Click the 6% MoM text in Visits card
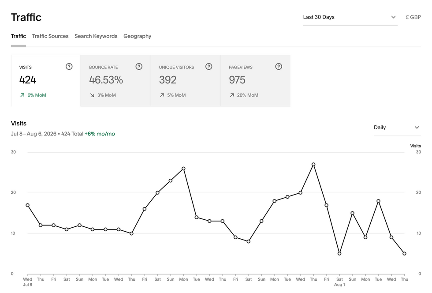 pos(37,95)
